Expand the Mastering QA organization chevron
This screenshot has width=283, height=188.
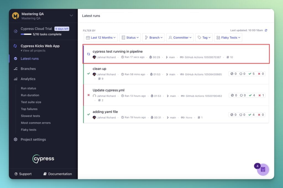[x=71, y=16]
